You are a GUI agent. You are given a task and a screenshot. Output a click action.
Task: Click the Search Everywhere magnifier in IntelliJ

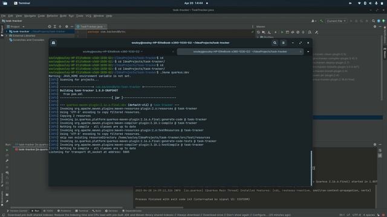[374, 21]
